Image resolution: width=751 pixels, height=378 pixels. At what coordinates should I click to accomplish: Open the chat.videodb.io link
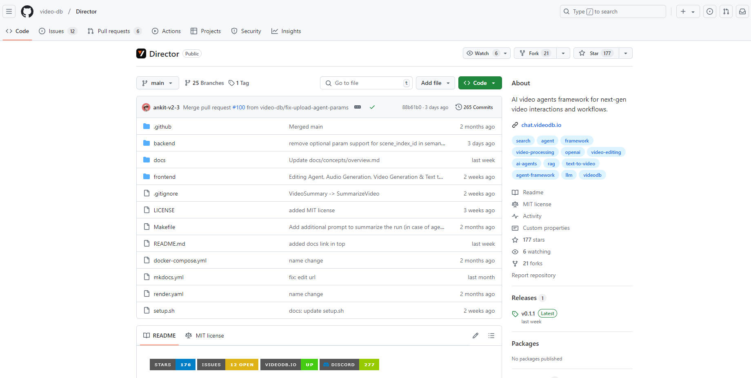point(541,125)
